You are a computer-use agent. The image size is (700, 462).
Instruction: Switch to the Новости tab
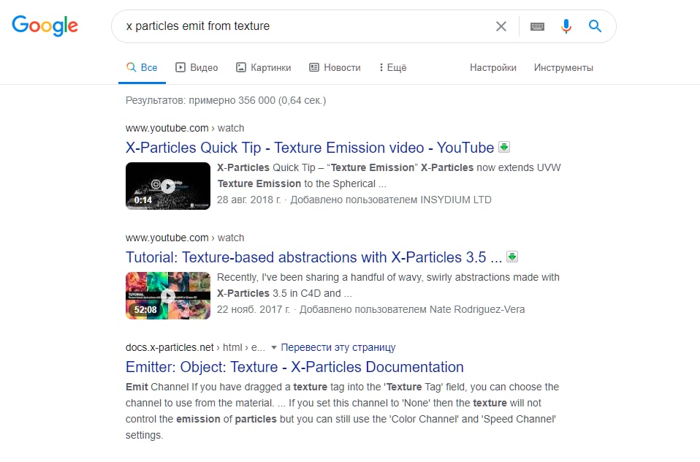(x=335, y=67)
